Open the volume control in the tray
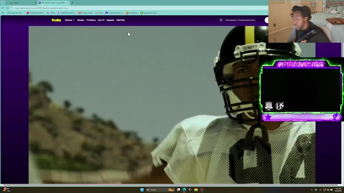This screenshot has width=344, height=193. (x=328, y=190)
